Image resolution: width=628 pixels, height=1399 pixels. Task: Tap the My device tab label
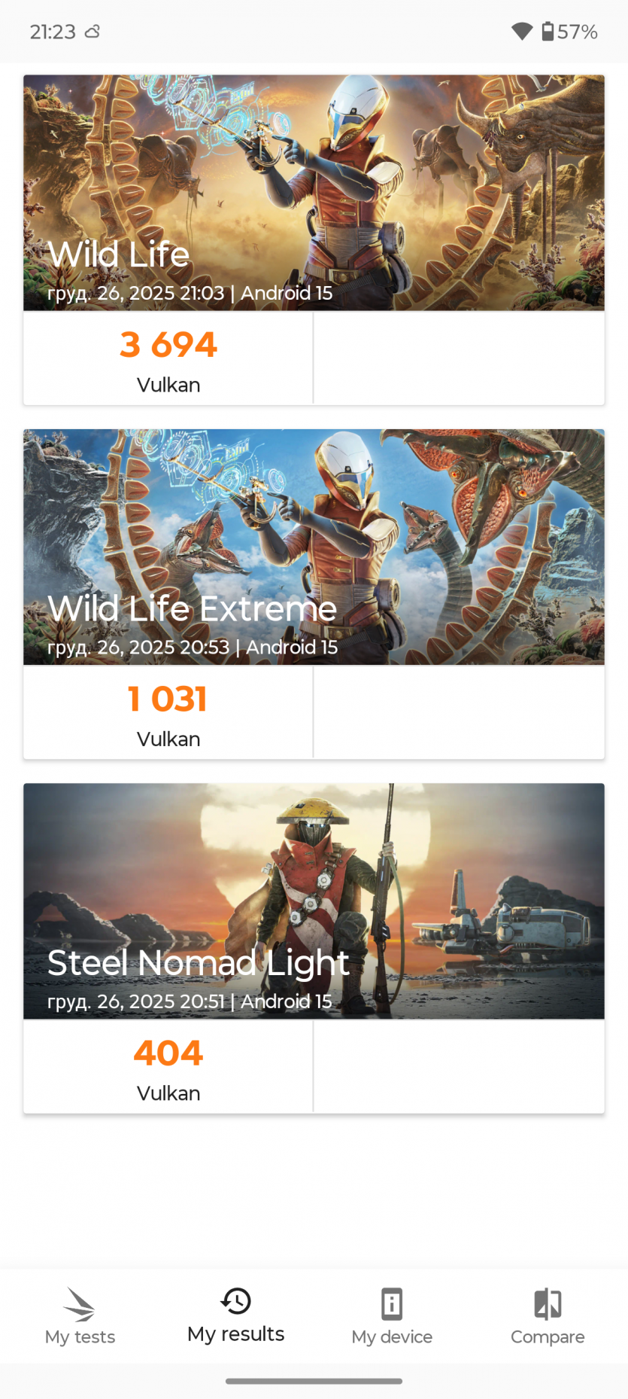click(392, 1337)
